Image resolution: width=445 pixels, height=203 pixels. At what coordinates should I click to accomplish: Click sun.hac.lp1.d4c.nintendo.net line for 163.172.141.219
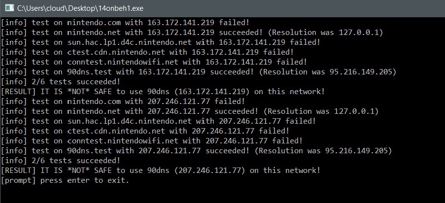160,42
